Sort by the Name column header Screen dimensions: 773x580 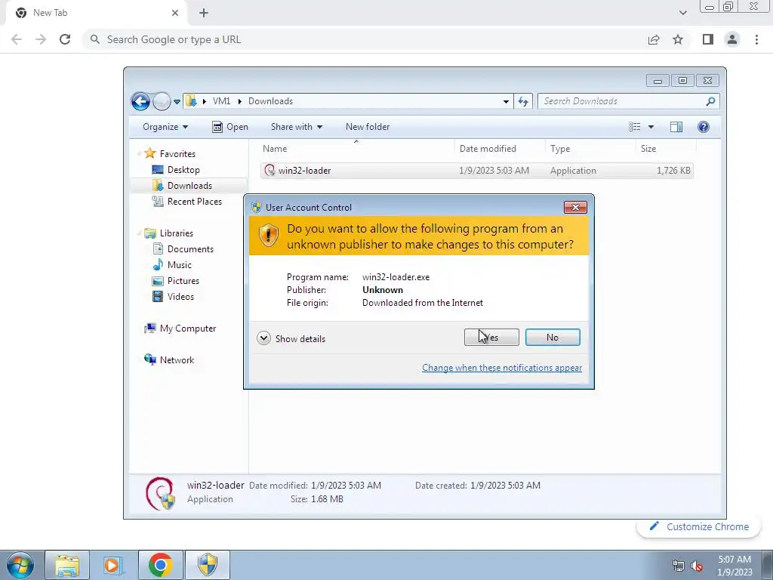[x=356, y=149]
